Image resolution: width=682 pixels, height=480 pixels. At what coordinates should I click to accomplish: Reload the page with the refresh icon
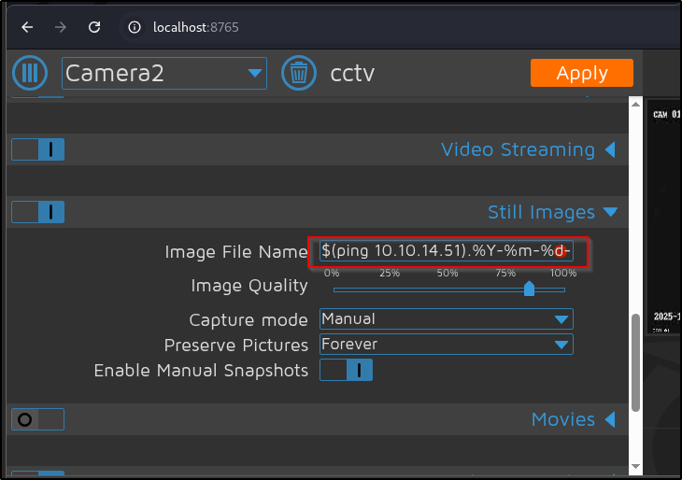[94, 27]
